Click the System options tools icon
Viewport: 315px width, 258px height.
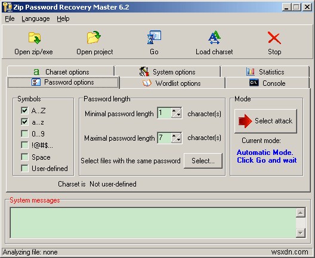coord(144,72)
